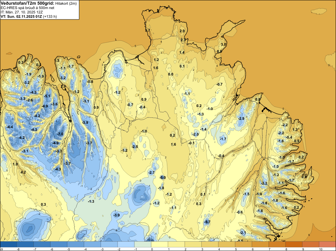Click the -5.0 temperature value on the map
Viewport: 336px width, 251px height.
163,178
